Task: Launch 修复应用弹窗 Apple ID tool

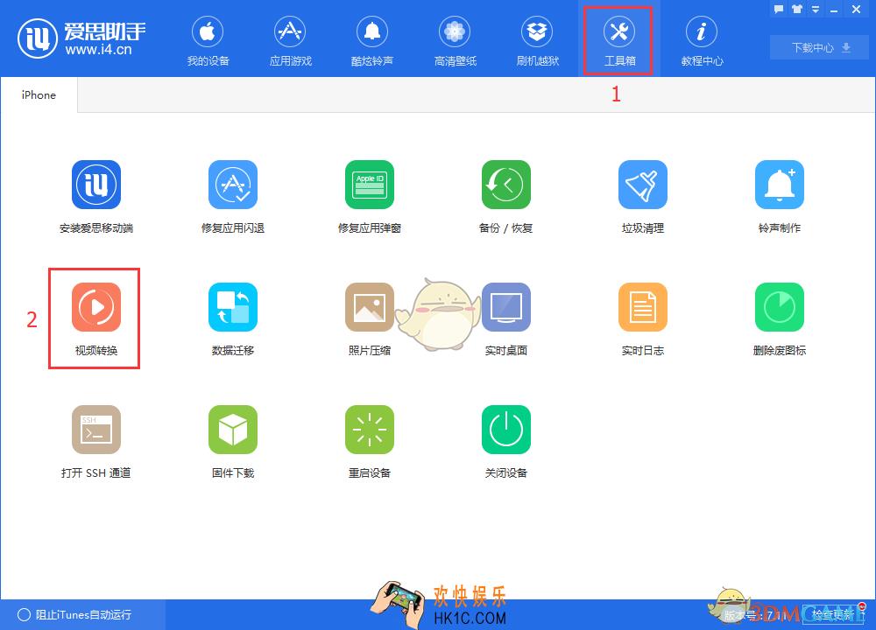Action: point(370,196)
